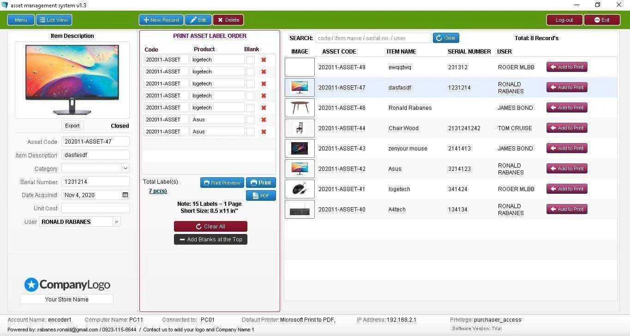Click the app icon in title bar
This screenshot has height=336, width=630.
point(5,5)
